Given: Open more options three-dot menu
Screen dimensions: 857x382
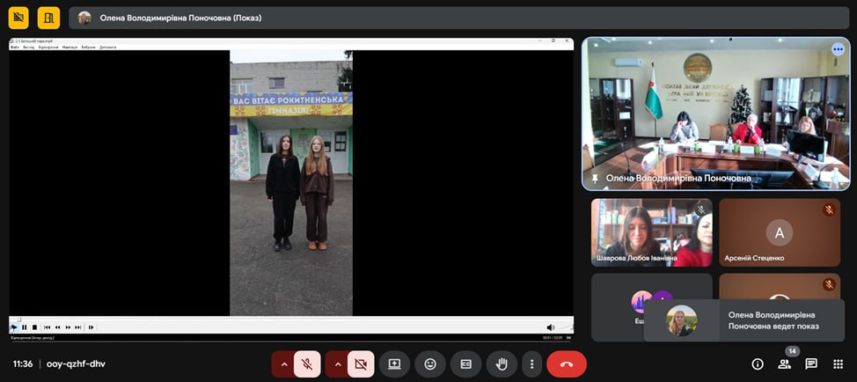Looking at the screenshot, I should click(531, 364).
